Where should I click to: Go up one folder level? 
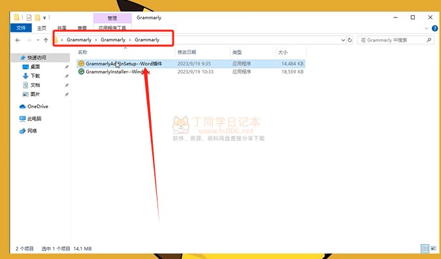46,40
